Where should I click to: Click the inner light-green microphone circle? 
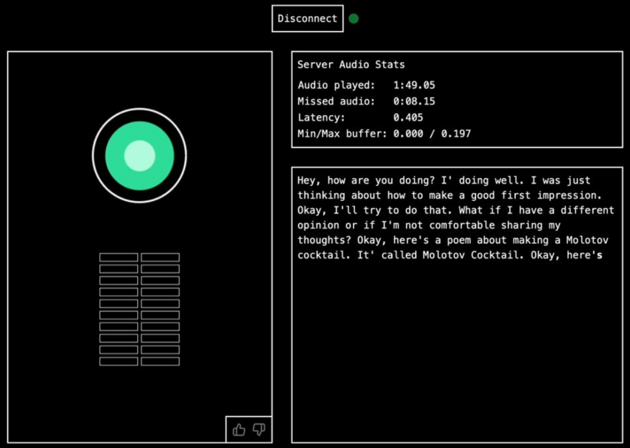pyautogui.click(x=139, y=155)
